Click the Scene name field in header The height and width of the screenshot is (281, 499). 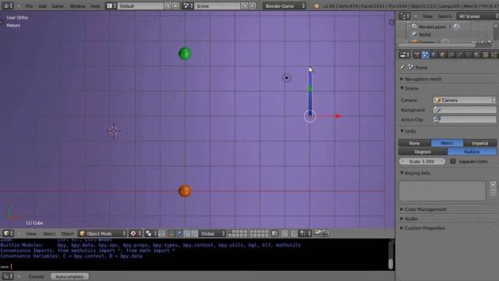click(x=217, y=6)
